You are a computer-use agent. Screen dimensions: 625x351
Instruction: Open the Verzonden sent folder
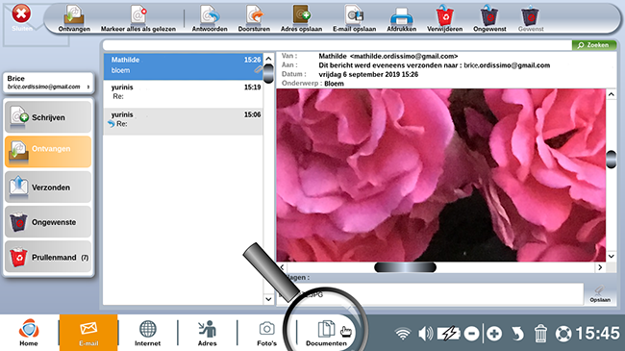pos(48,187)
